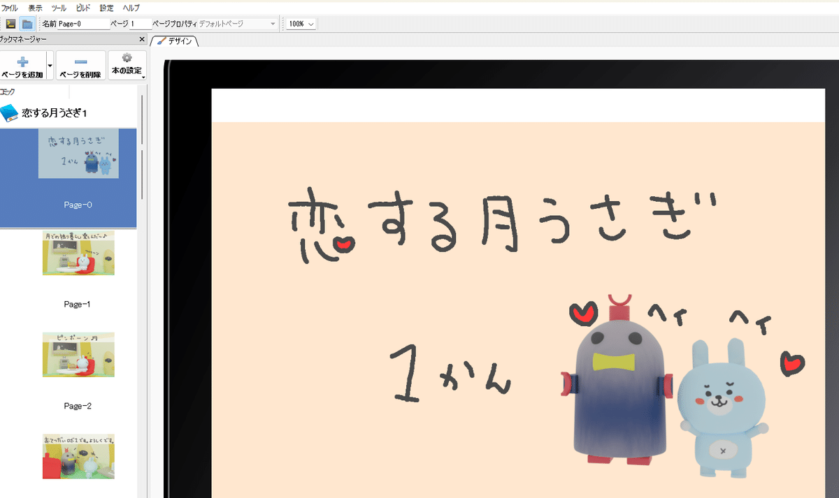Open the 100% zoom dropdown
The image size is (839, 498).
point(301,24)
